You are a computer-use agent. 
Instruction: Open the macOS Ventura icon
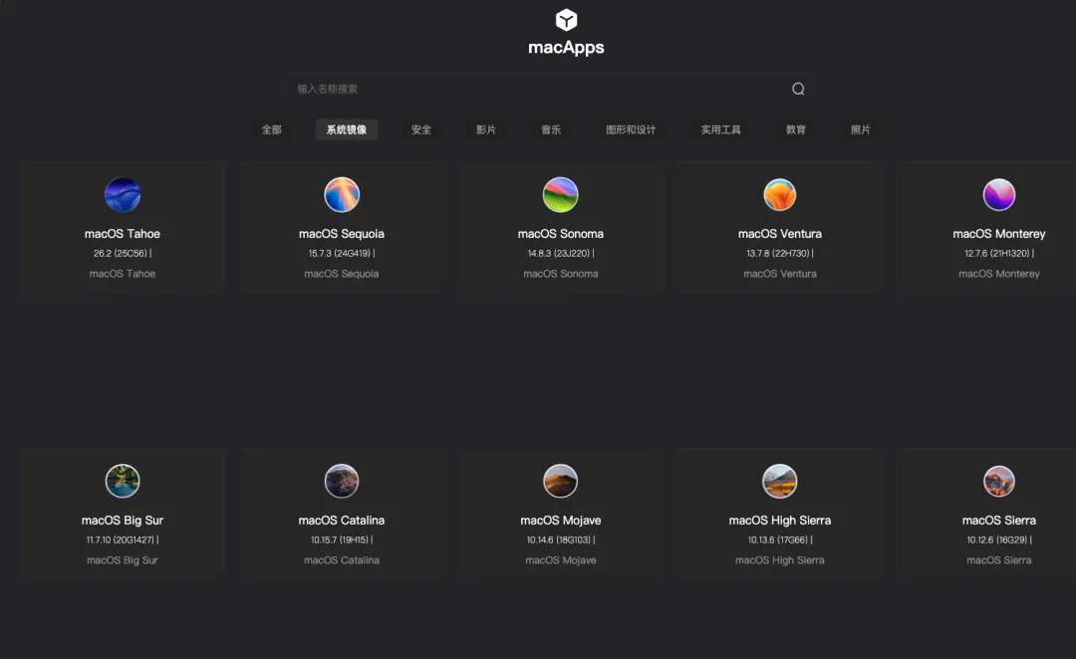coord(779,195)
